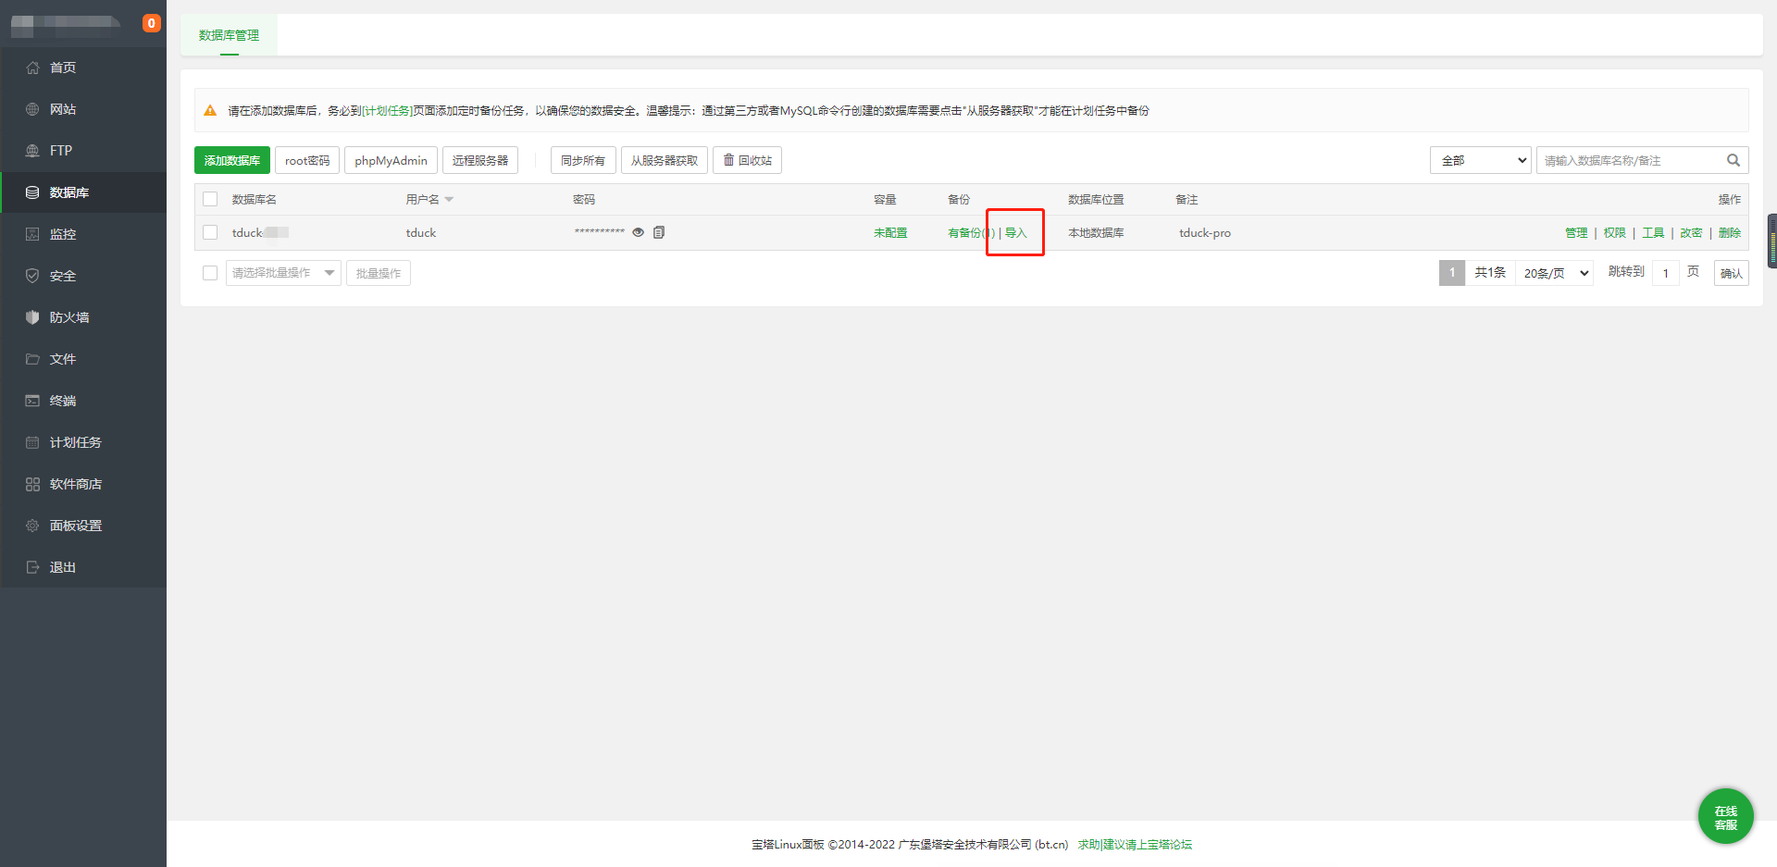1777x867 pixels.
Task: Click the 远程服务器 button
Action: [480, 160]
